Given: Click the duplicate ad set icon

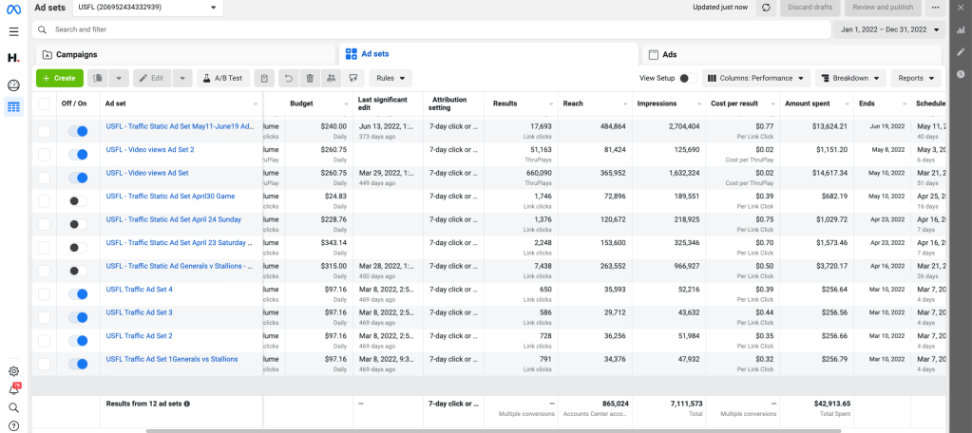Looking at the screenshot, I should pyautogui.click(x=98, y=78).
